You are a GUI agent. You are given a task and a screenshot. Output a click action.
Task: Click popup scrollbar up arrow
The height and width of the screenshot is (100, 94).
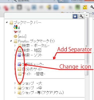tap(87, 15)
